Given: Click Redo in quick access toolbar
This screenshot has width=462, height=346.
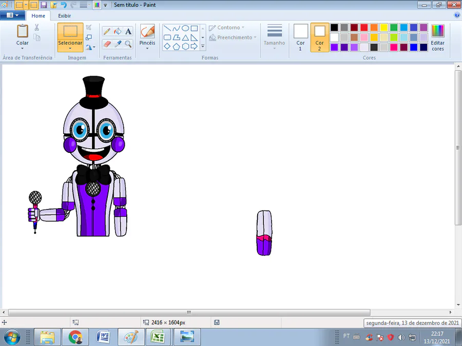Looking at the screenshot, I should [73, 5].
